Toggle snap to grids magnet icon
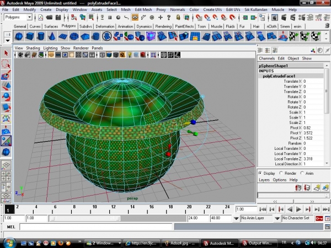 [x=199, y=18]
